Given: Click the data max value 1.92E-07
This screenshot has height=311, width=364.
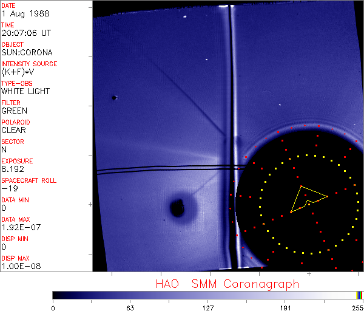Looking at the screenshot, I should [19, 227].
